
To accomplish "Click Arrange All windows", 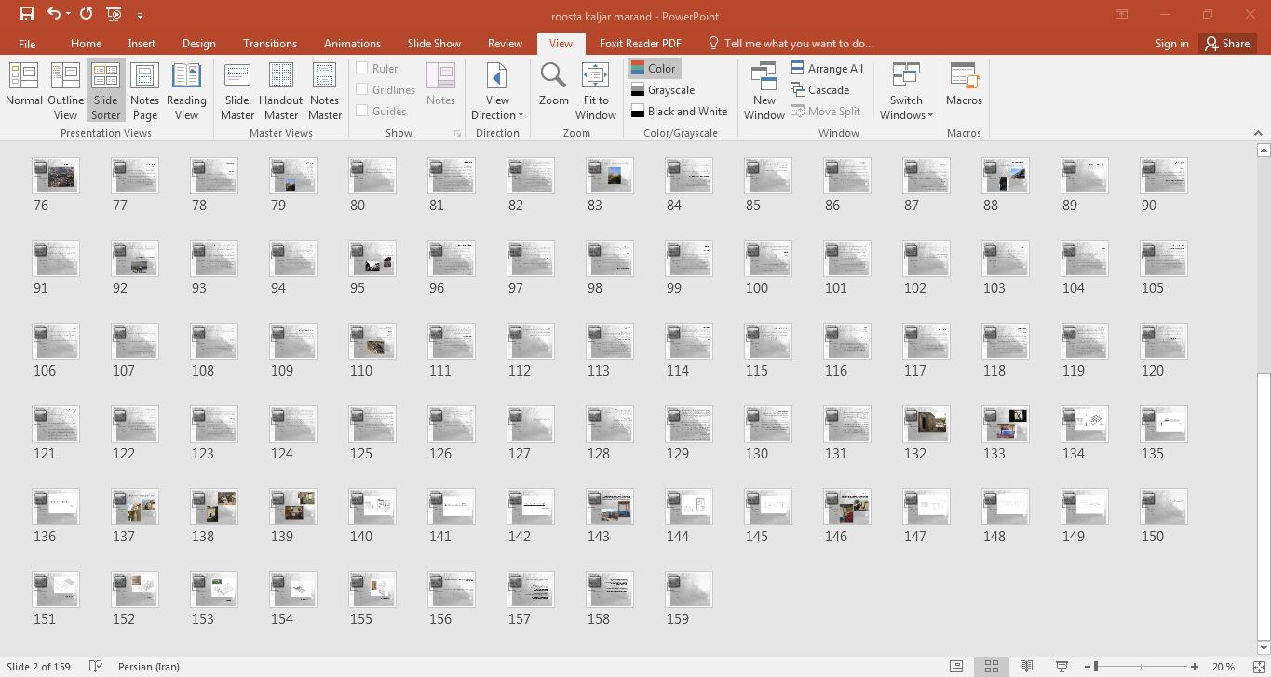I will [x=827, y=68].
